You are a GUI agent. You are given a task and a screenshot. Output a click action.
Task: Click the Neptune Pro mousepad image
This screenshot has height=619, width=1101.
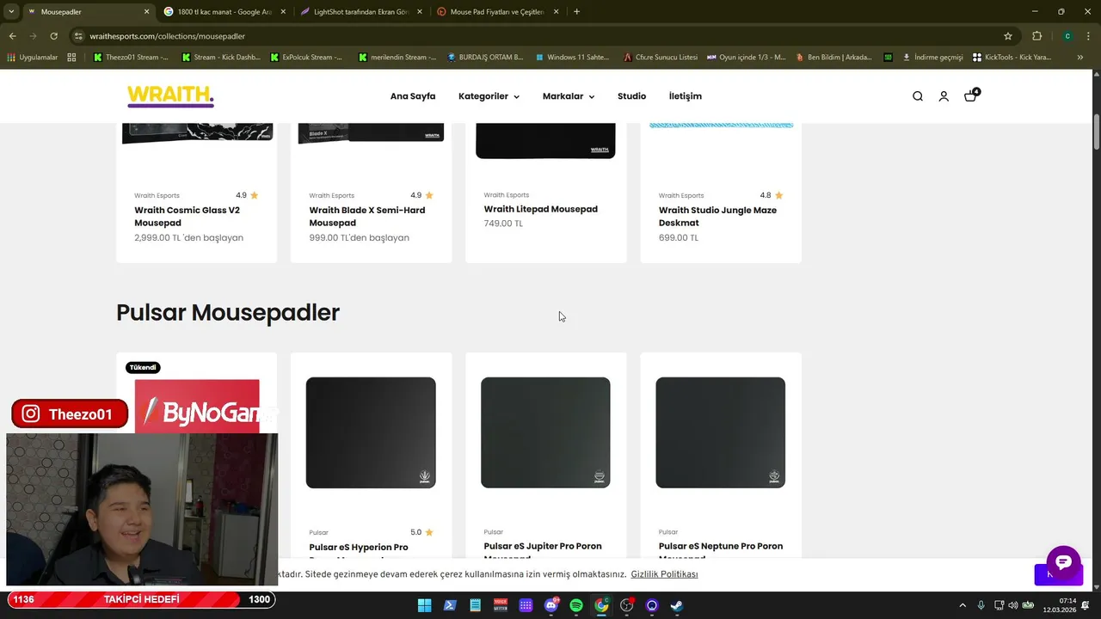coord(720,432)
